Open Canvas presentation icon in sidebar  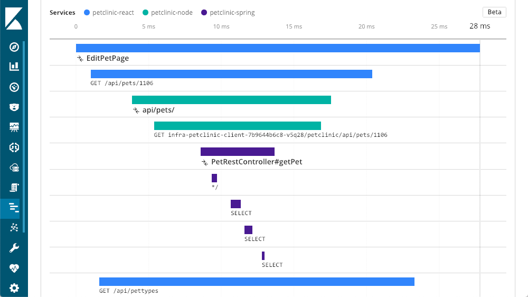pos(14,127)
